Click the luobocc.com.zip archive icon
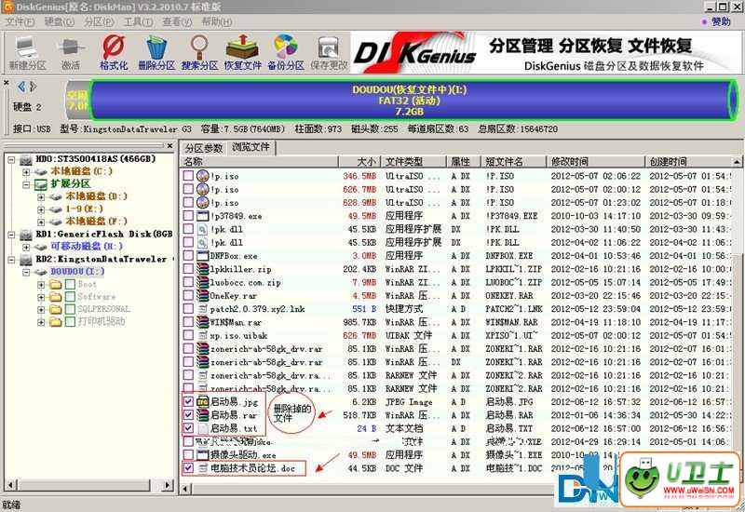Screen dimensions: 745x512 coord(203,282)
